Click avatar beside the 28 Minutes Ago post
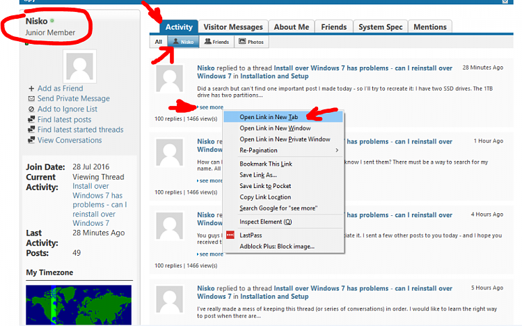 170,79
